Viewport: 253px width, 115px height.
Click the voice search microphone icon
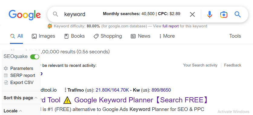click(x=209, y=14)
